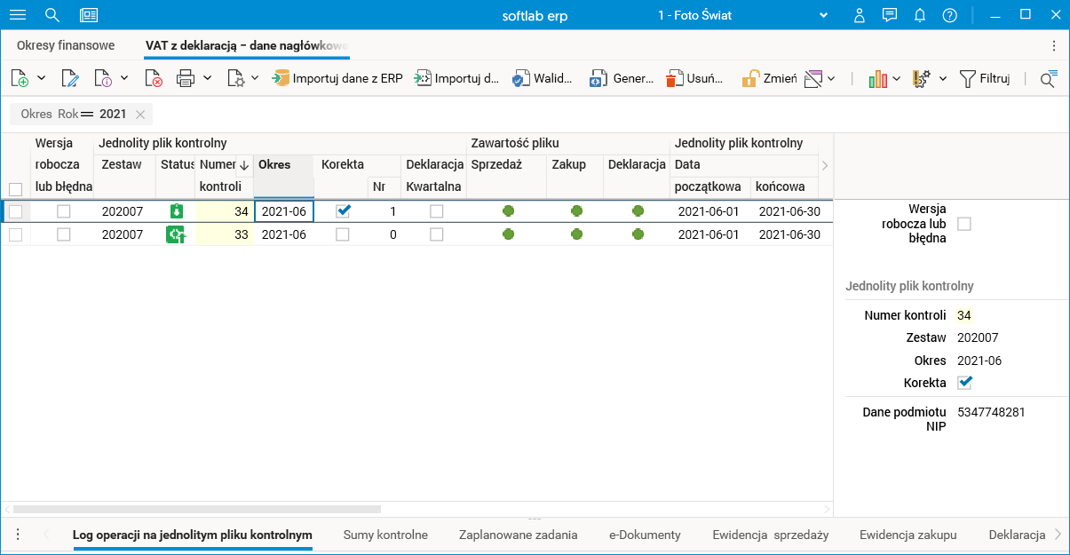Open the user profile icon
The image size is (1070, 555).
860,15
